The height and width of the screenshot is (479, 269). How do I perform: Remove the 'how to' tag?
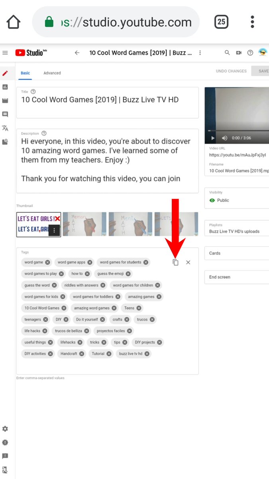87,274
